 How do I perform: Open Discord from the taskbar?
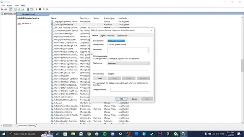(112, 134)
